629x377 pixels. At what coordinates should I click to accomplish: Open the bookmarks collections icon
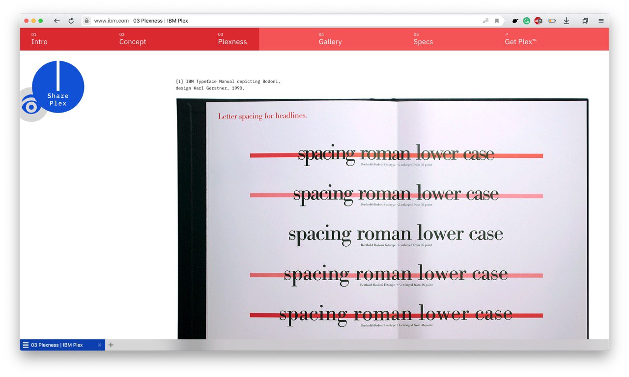(585, 21)
